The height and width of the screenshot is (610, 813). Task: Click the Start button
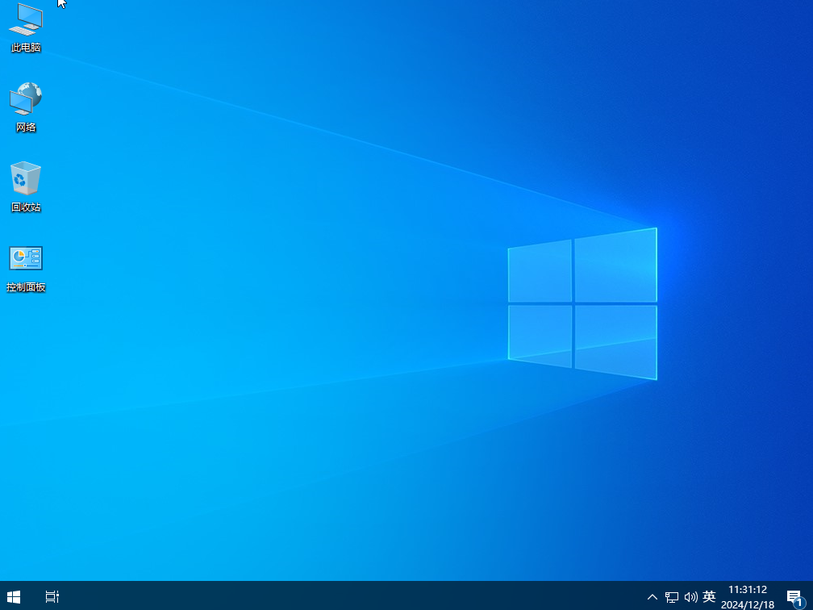(15, 596)
